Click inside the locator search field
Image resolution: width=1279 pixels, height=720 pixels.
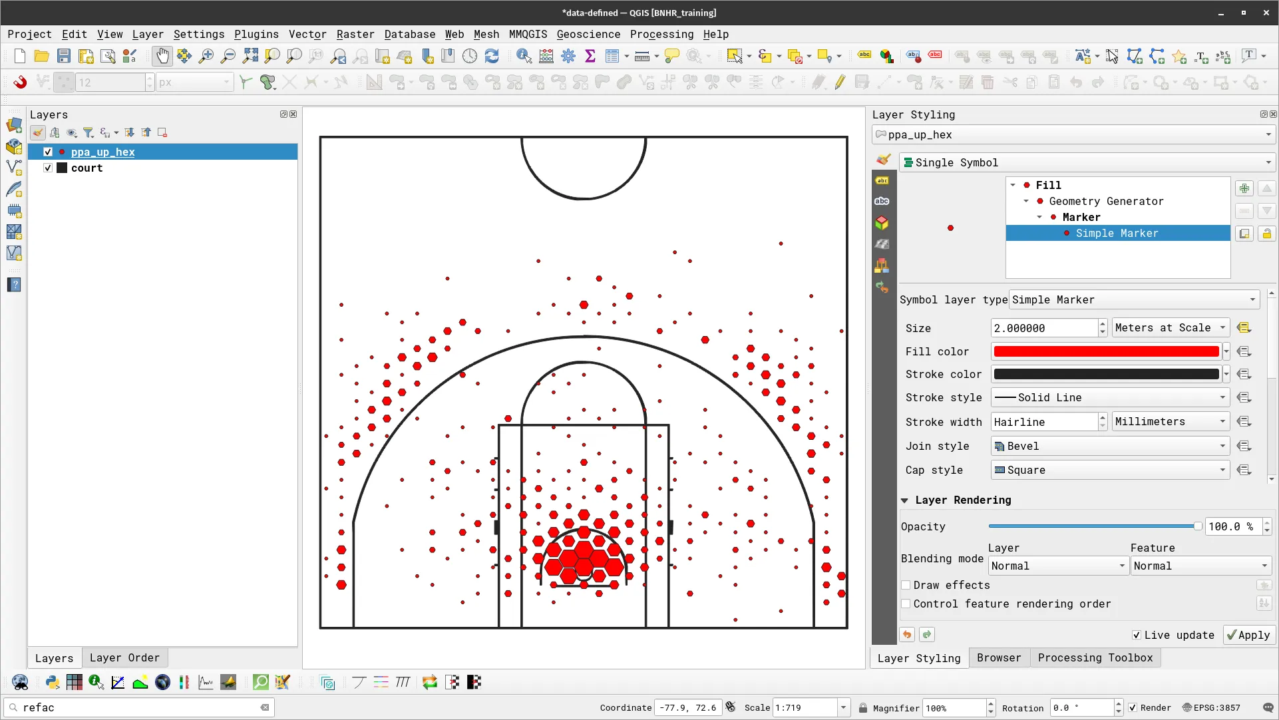click(x=133, y=707)
